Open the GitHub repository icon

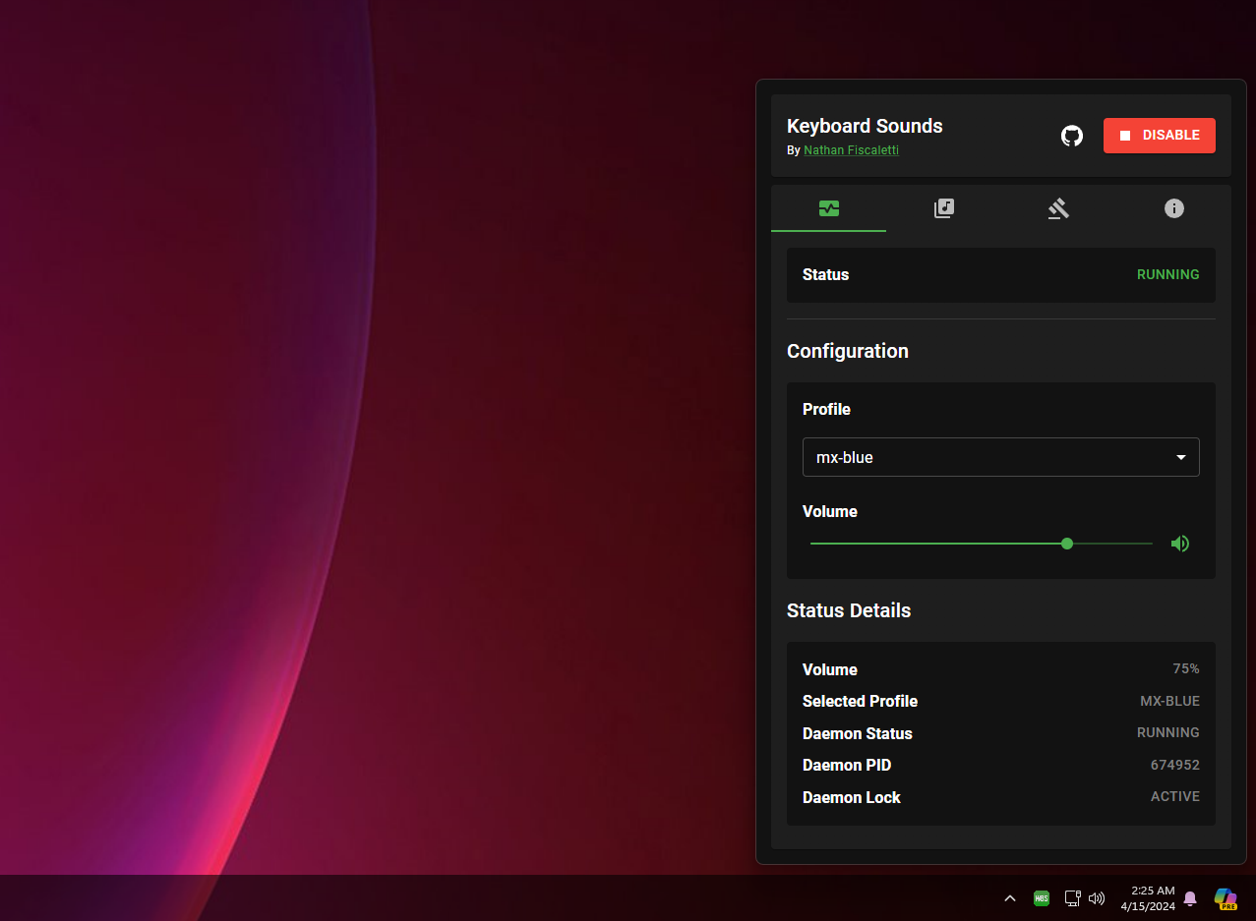pyautogui.click(x=1072, y=136)
